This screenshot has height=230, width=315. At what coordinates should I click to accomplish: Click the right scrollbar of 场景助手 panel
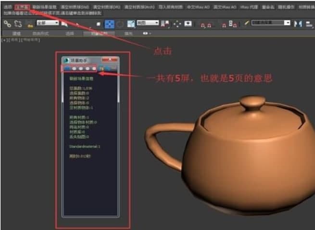point(118,88)
